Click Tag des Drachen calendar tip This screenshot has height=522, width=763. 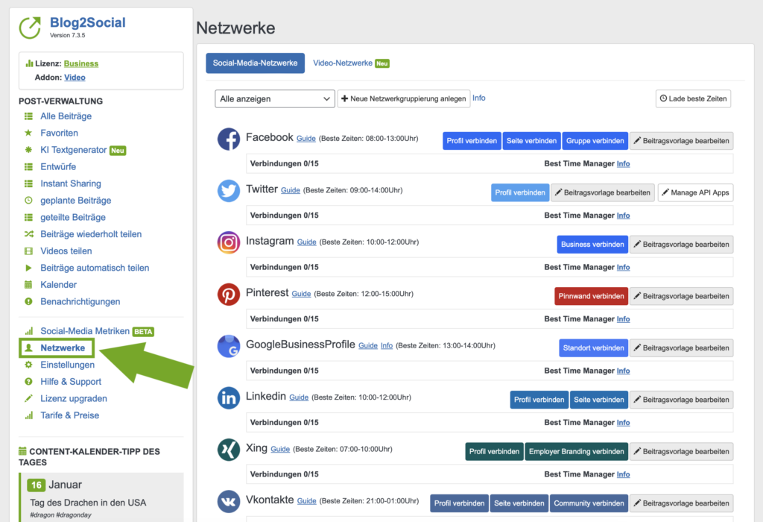tap(88, 503)
